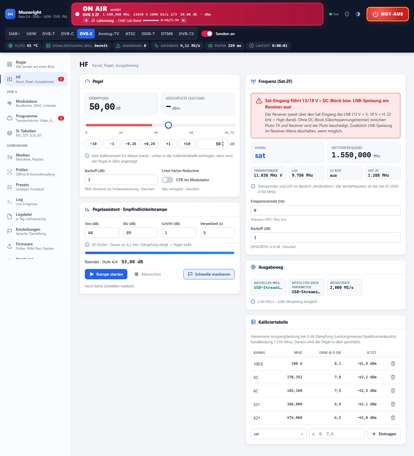Start the ramp with Rampe starten

point(107,274)
